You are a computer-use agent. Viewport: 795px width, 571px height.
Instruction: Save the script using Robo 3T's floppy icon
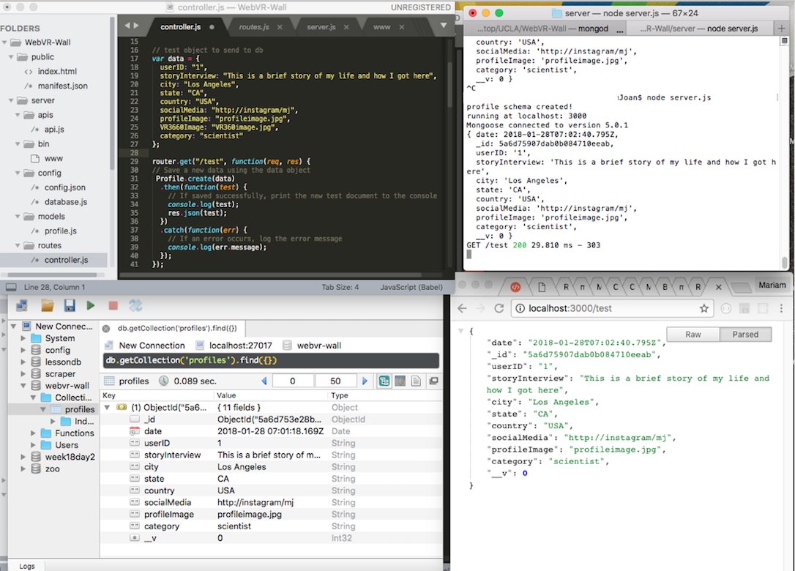tap(70, 305)
